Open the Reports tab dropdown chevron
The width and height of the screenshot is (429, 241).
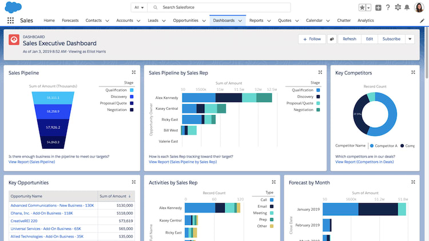[x=269, y=21]
